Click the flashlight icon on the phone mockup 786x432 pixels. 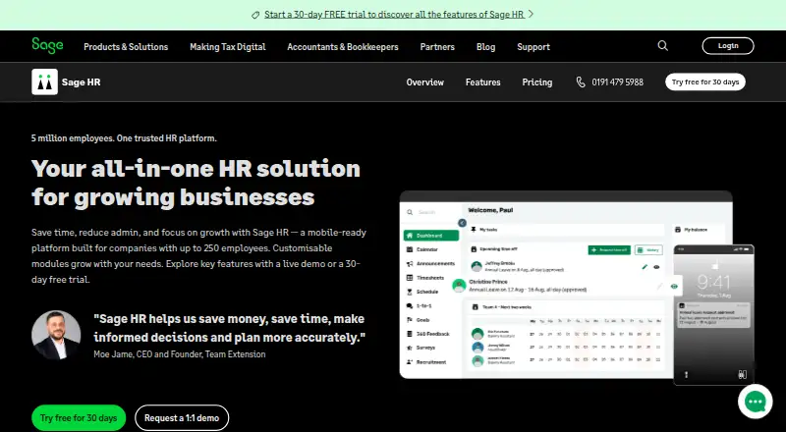coord(686,374)
